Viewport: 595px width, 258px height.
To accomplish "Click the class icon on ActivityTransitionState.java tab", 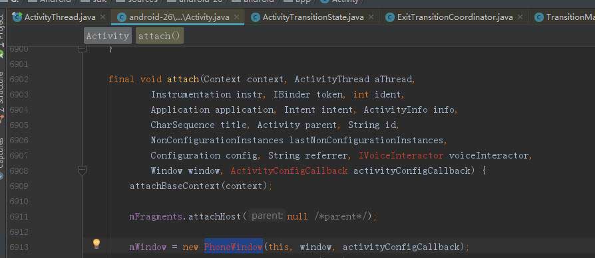I will (x=256, y=17).
